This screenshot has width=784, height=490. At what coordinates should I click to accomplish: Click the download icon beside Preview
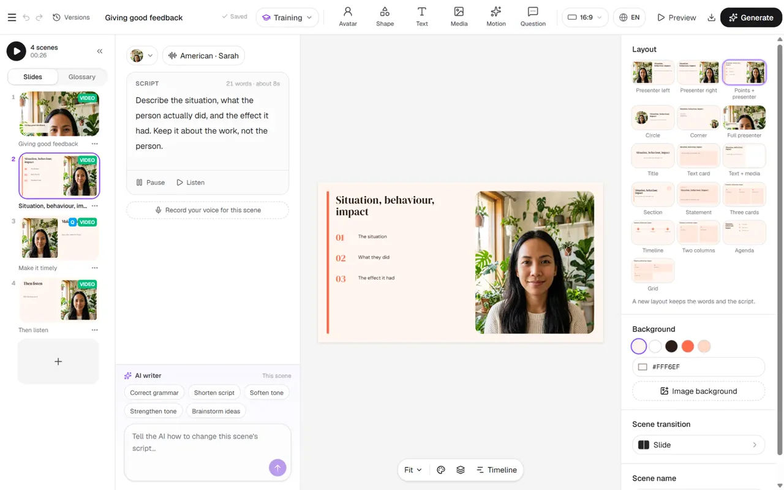point(711,18)
